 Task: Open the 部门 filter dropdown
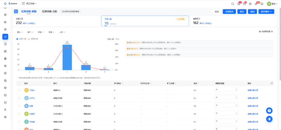click(x=30, y=32)
